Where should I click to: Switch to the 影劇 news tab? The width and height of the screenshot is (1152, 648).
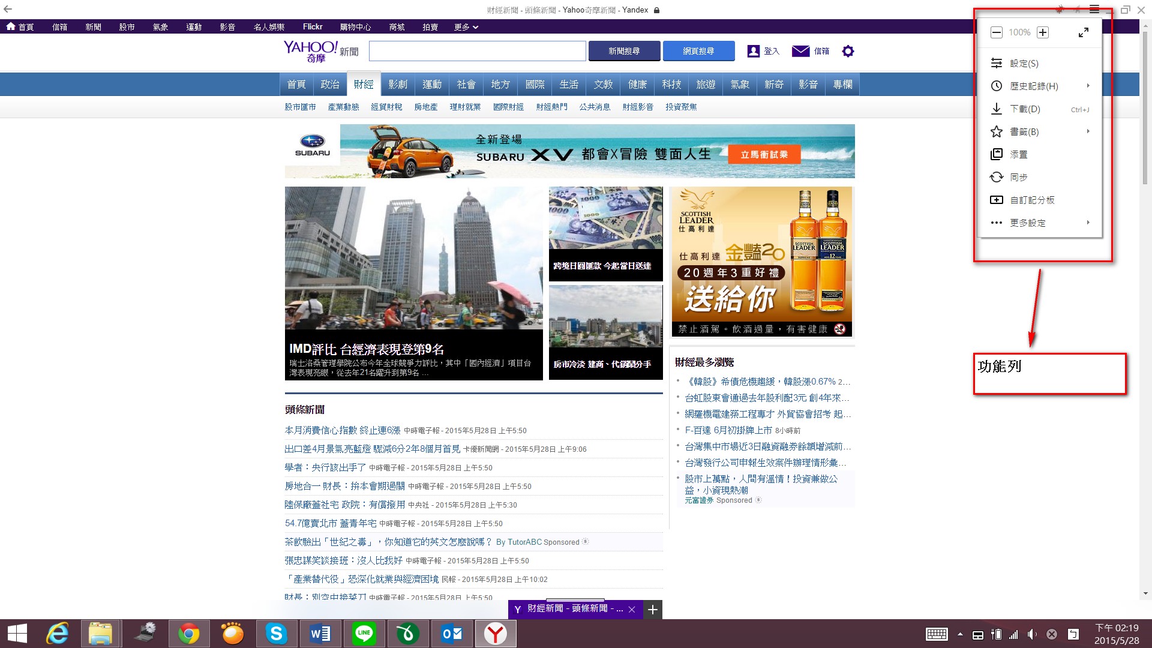point(398,85)
